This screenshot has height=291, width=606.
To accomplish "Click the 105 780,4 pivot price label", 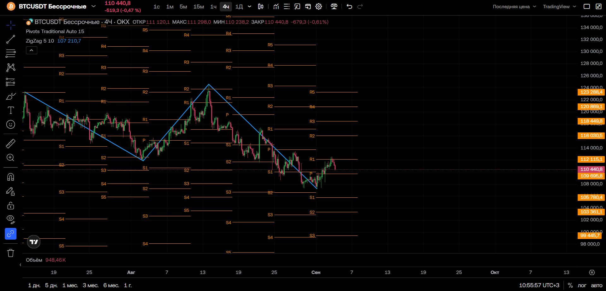I will click(x=591, y=197).
